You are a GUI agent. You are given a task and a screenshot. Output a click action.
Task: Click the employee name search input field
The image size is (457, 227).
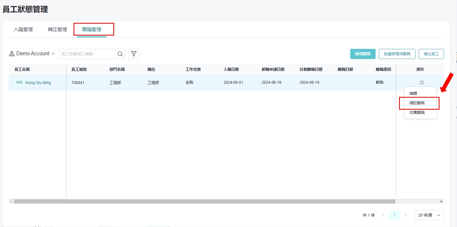click(87, 54)
